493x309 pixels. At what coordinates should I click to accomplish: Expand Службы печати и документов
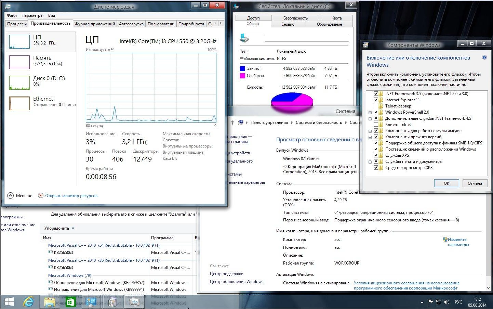[x=370, y=162]
